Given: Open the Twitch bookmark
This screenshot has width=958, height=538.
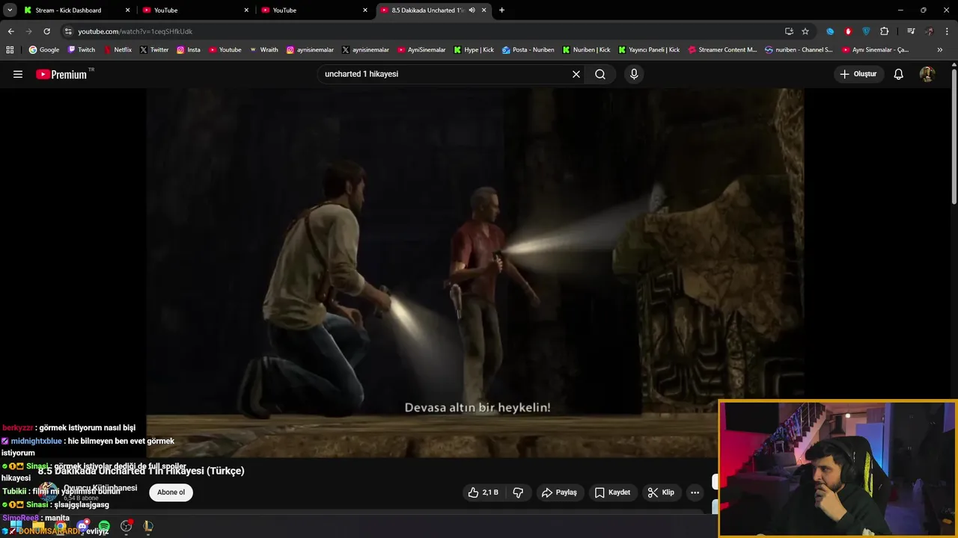Looking at the screenshot, I should coord(82,50).
